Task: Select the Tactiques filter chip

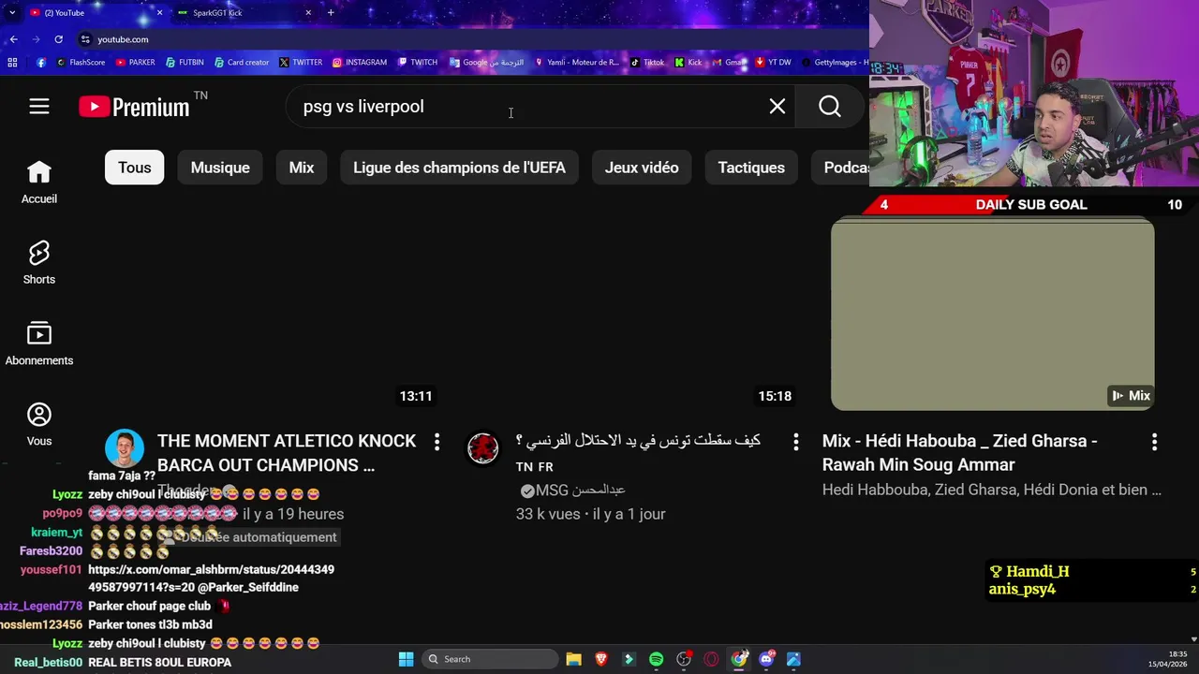Action: [x=751, y=168]
